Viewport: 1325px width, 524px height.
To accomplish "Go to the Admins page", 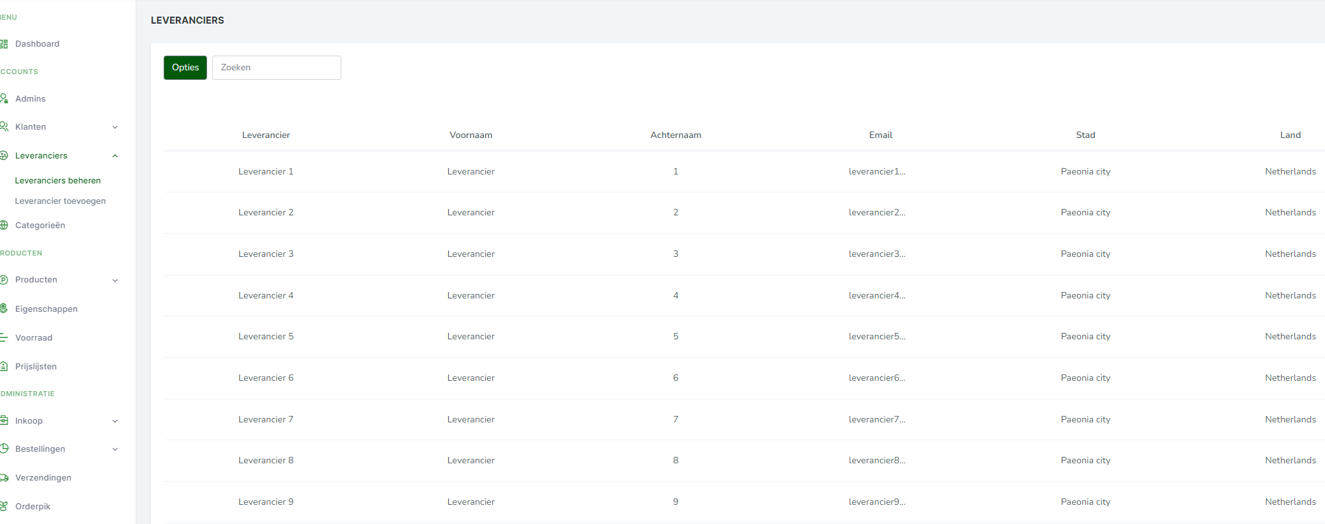I will [31, 99].
